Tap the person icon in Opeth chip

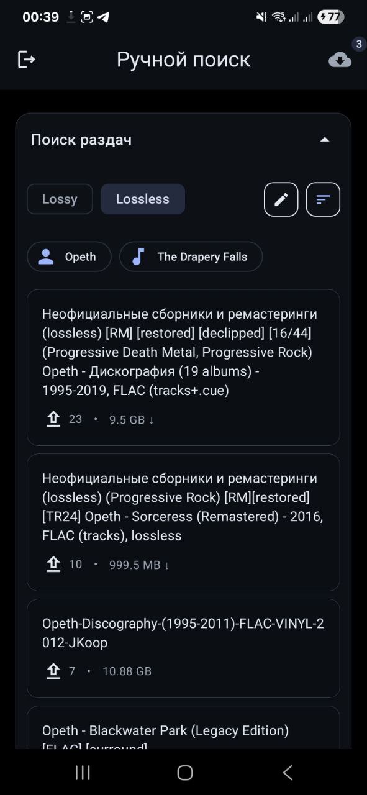pyautogui.click(x=46, y=257)
